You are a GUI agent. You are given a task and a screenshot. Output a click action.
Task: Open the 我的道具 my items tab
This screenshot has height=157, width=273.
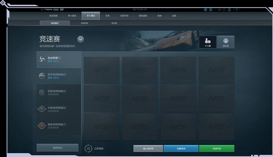[143, 16]
